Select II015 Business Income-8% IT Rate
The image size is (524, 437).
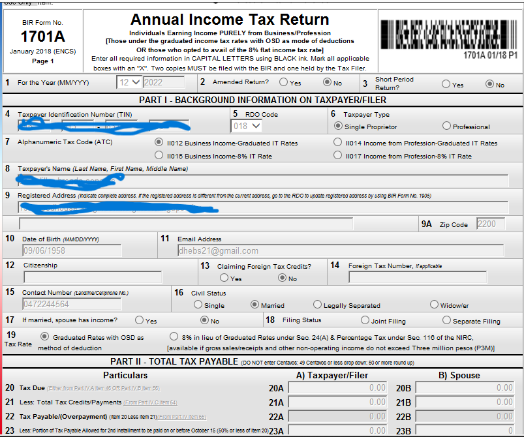pyautogui.click(x=159, y=155)
